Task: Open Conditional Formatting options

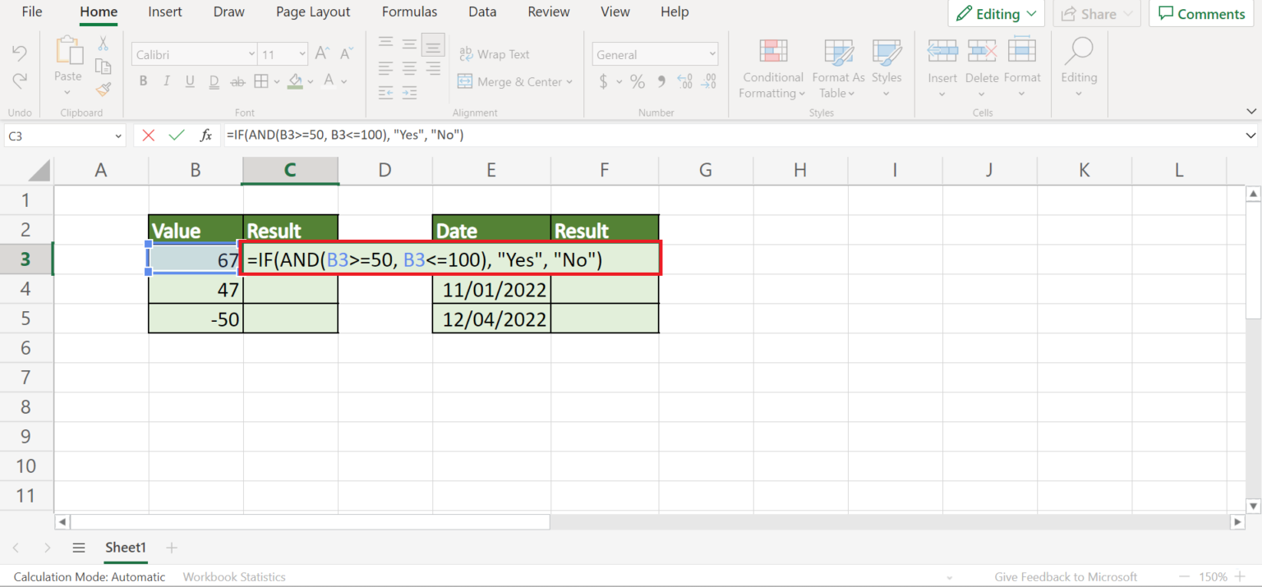Action: (x=771, y=70)
